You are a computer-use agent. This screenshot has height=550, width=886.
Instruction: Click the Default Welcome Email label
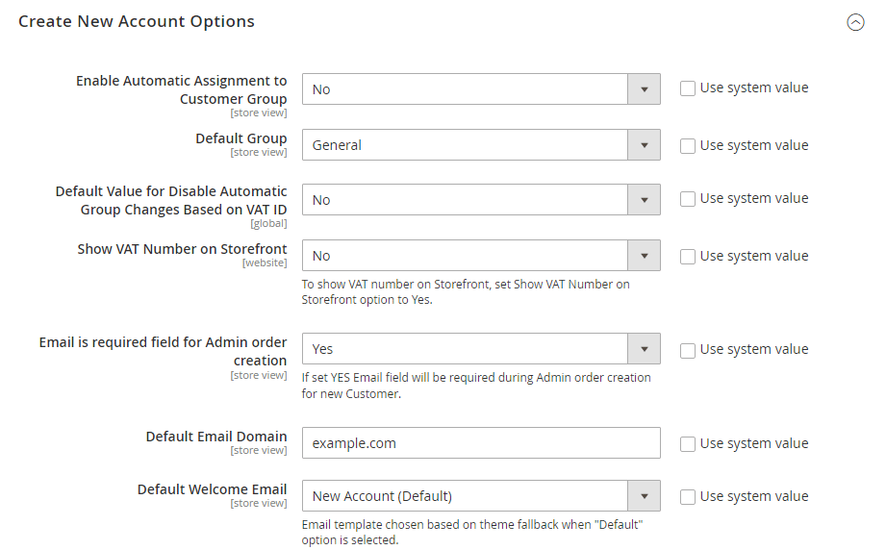pyautogui.click(x=212, y=489)
